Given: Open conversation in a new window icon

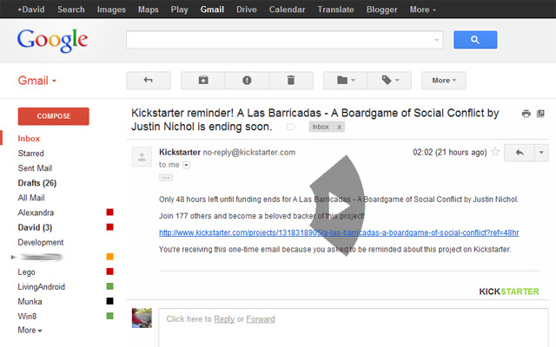Looking at the screenshot, I should (x=540, y=114).
